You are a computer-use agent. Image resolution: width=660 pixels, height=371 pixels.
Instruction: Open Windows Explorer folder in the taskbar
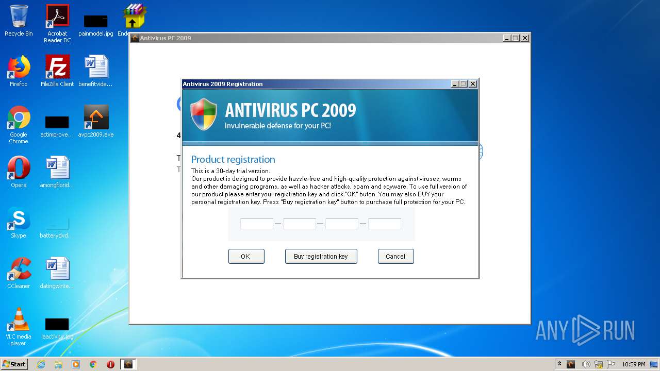(x=58, y=364)
